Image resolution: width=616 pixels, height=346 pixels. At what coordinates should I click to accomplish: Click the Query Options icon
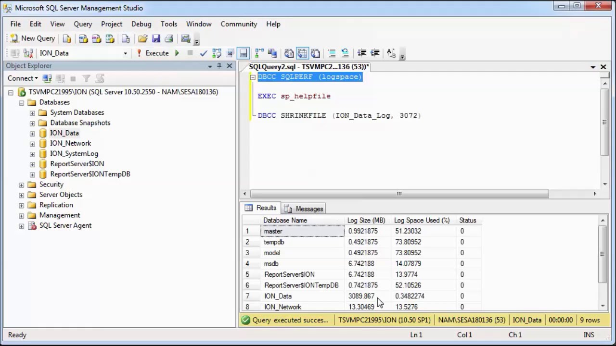(x=230, y=53)
